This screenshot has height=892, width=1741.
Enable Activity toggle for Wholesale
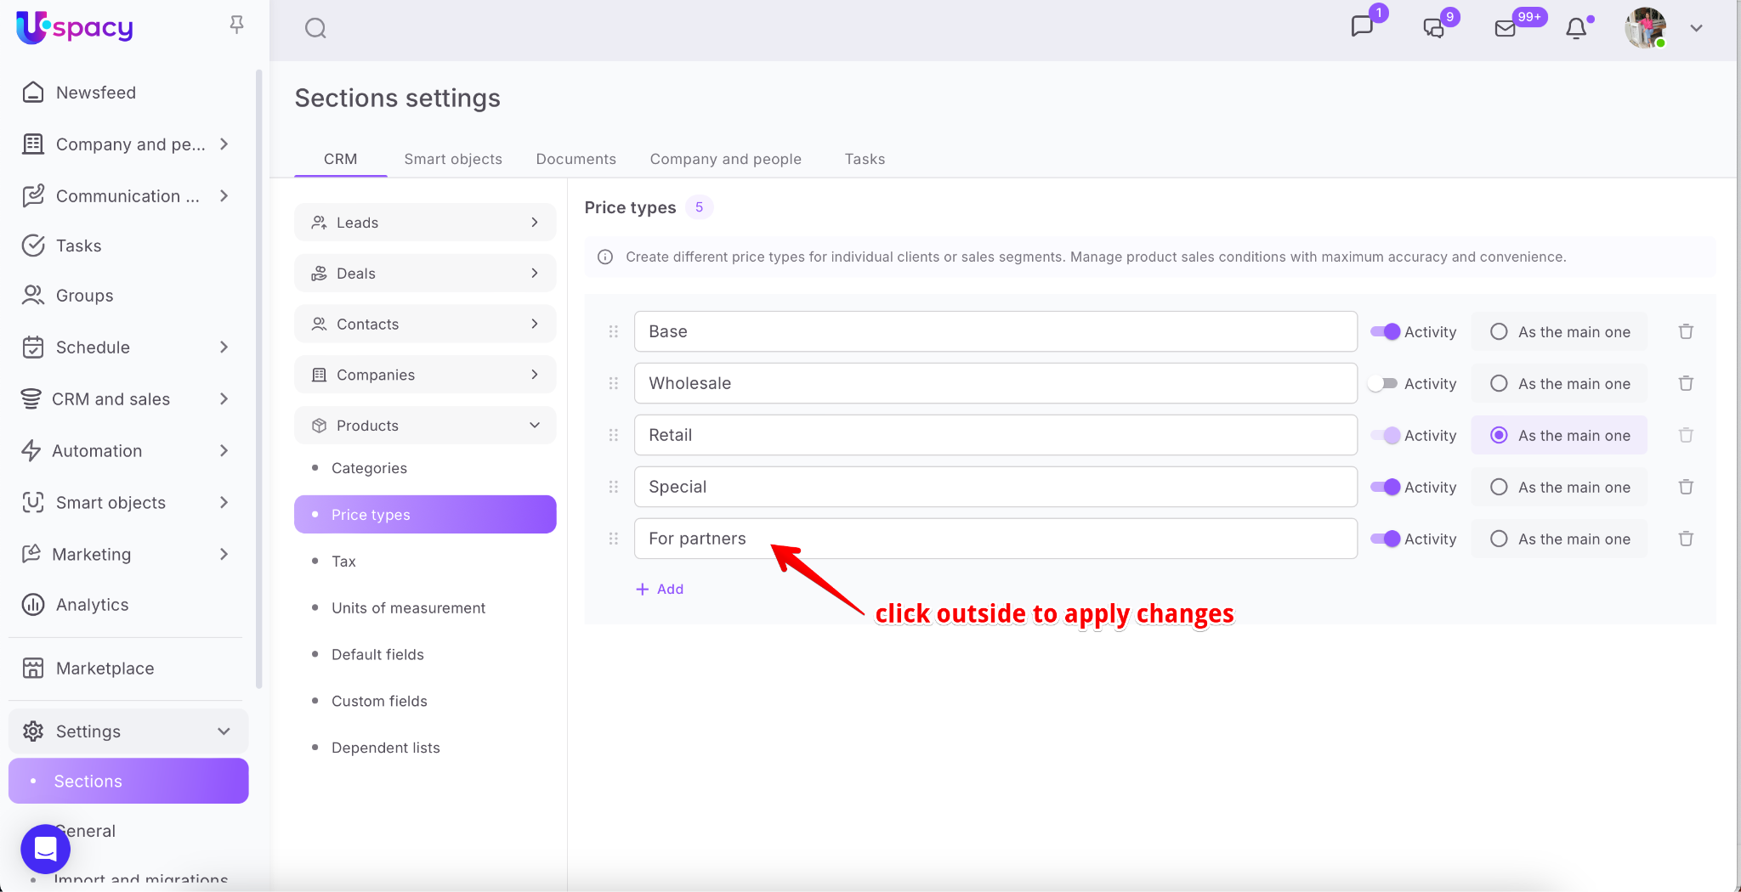[1384, 383]
